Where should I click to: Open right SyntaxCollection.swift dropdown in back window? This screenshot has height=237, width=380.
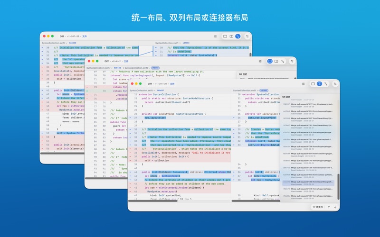pyautogui.click(x=169, y=43)
